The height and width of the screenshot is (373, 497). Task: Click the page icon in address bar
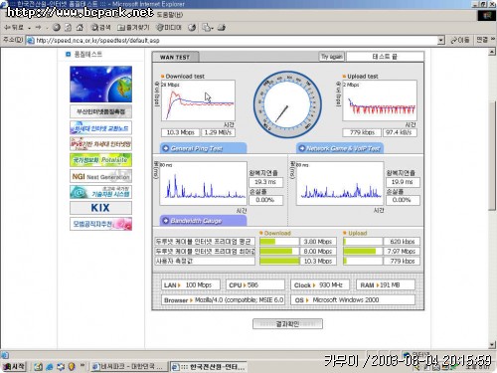pos(31,41)
